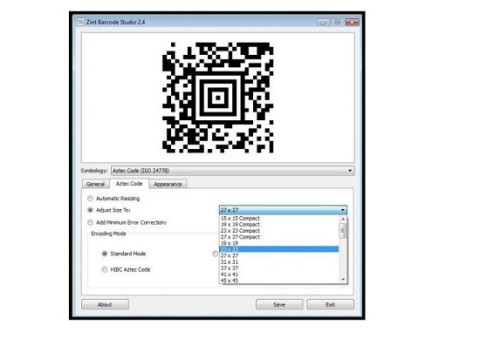Choose 15 x 15 Compact from list
The height and width of the screenshot is (352, 480).
tap(279, 218)
